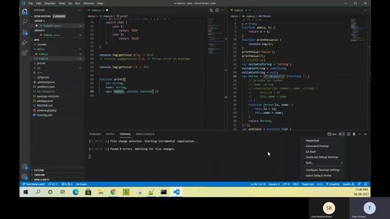390x219 pixels.
Task: Expand the src folder
Action: [x=38, y=68]
